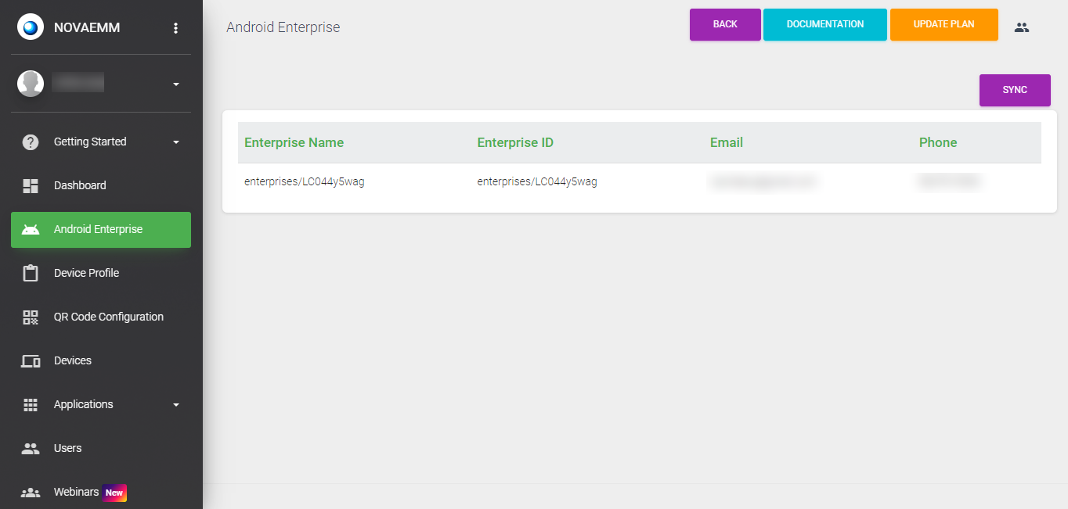
Task: Open the Dashboard from the sidebar
Action: [30, 185]
